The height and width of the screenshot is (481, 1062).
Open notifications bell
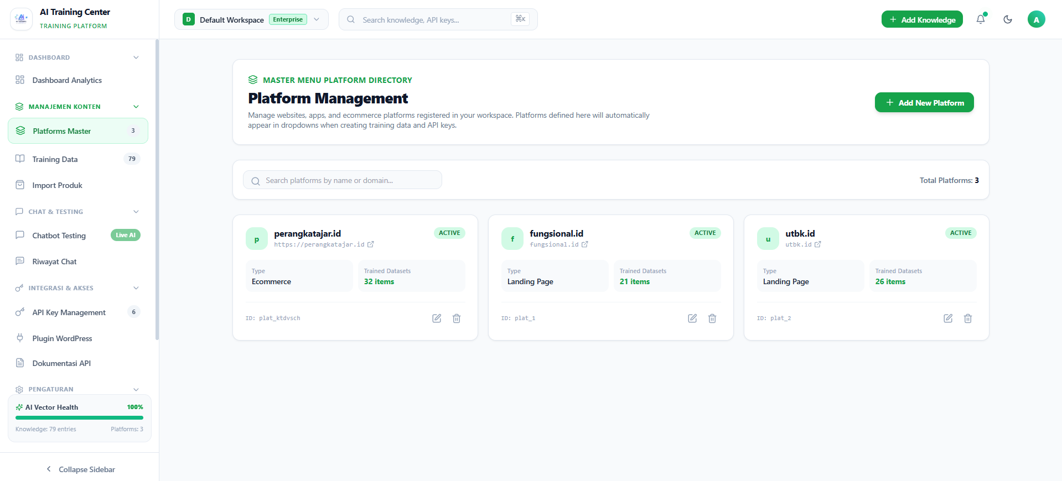point(981,19)
